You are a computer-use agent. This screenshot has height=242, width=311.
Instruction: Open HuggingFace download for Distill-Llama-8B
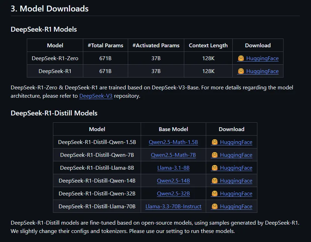click(232, 168)
